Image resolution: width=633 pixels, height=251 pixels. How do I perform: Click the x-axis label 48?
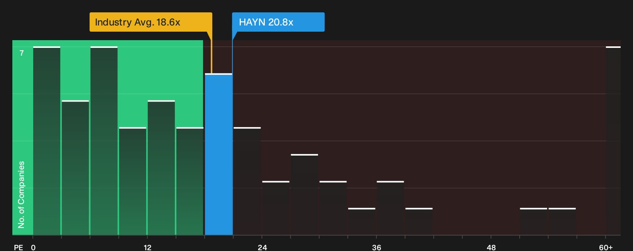click(x=491, y=247)
